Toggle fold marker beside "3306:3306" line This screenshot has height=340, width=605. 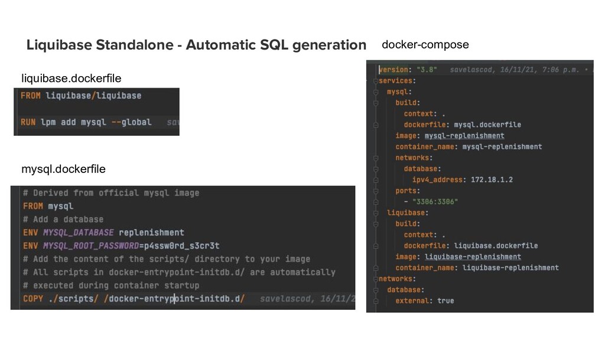tap(375, 202)
